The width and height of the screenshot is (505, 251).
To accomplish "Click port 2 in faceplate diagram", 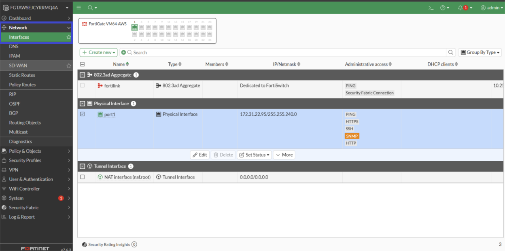I will point(134,34).
